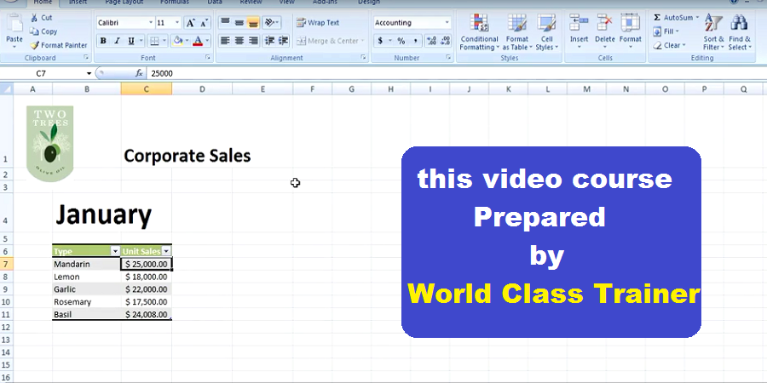Viewport: 767px width, 383px height.
Task: Click the AutoSum sigma icon
Action: coord(657,18)
